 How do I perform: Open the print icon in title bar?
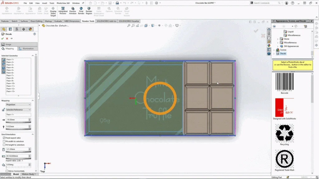117,3
